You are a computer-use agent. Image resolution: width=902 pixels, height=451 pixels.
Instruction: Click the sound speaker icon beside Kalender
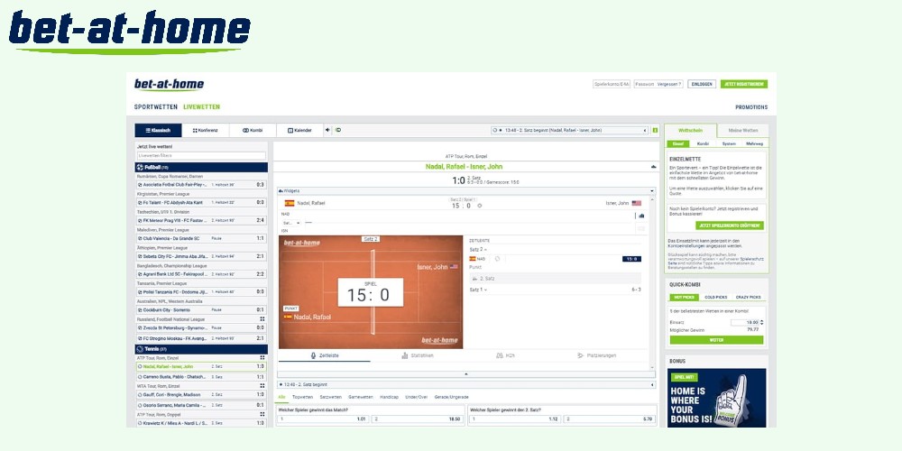coord(328,130)
